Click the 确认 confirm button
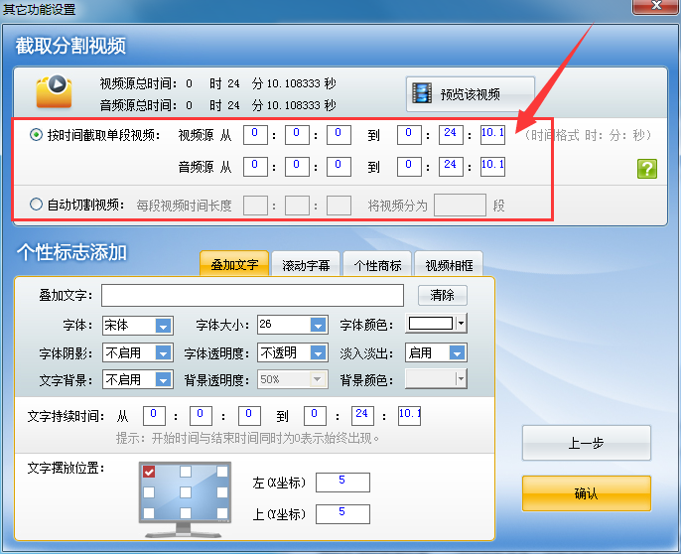Viewport: 681px width, 554px height. click(586, 493)
